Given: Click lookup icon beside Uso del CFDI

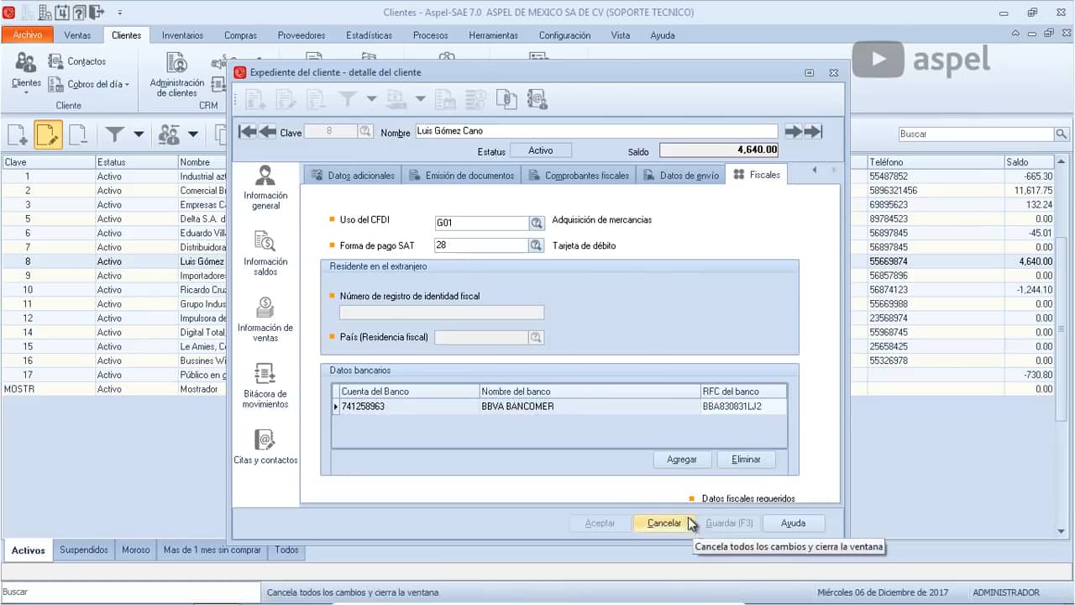Looking at the screenshot, I should pos(536,223).
